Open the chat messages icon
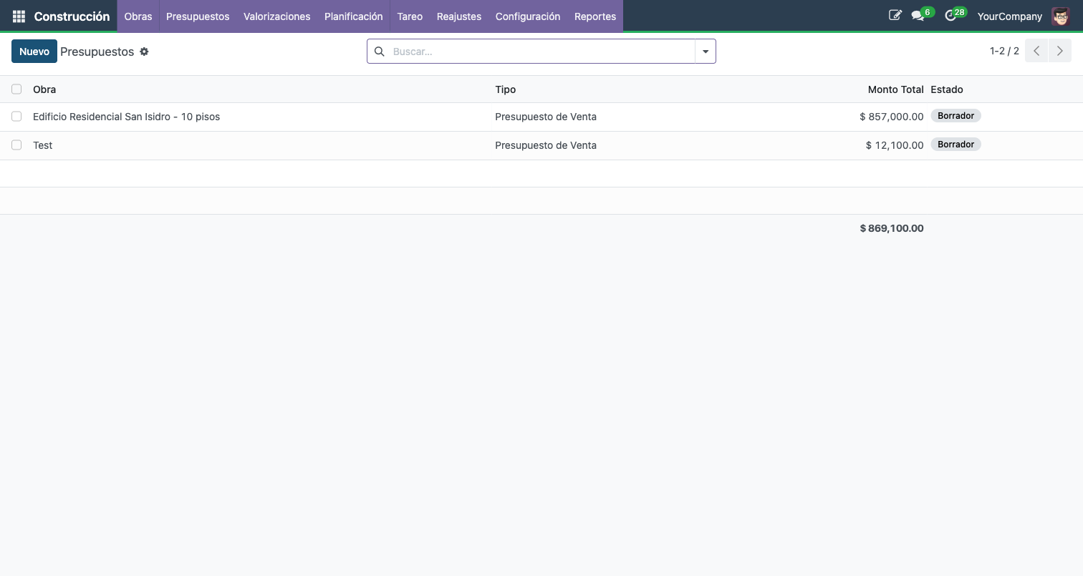 click(918, 16)
